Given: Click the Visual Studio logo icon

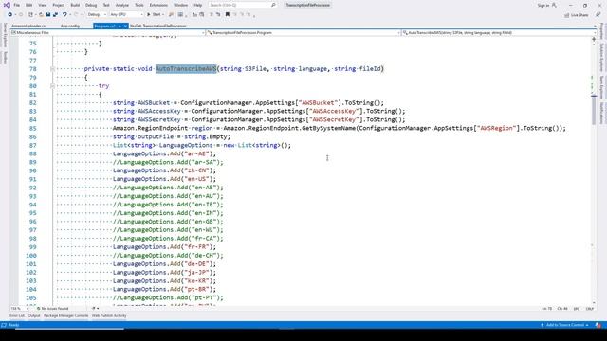Looking at the screenshot, I should click(x=7, y=5).
